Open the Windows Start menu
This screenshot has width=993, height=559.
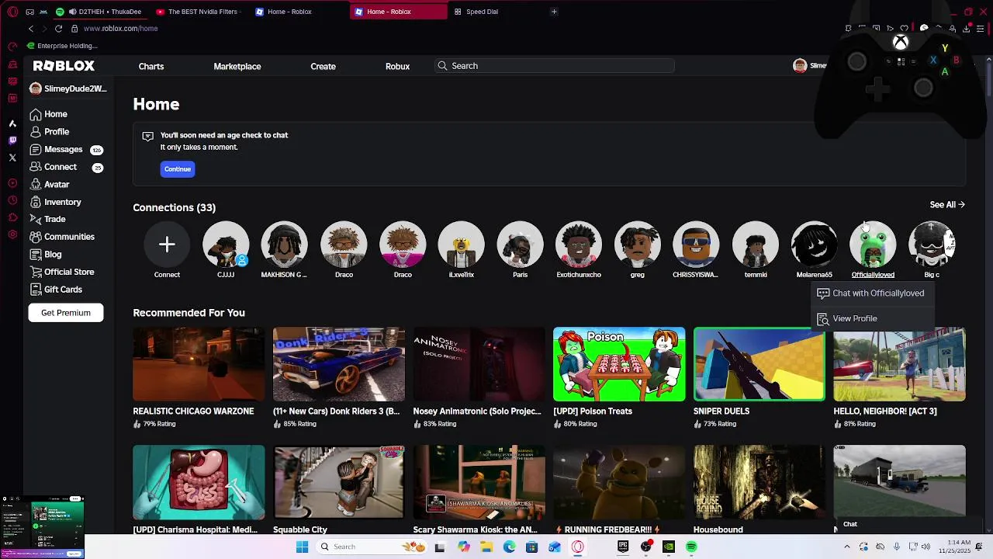(x=303, y=547)
